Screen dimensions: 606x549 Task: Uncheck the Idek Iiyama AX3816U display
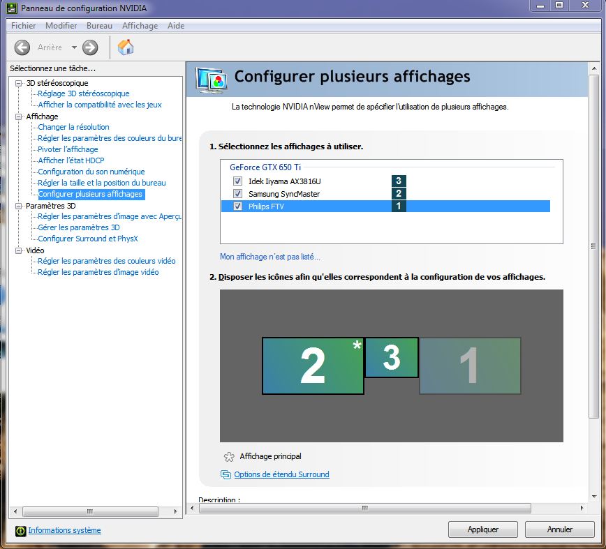click(237, 181)
